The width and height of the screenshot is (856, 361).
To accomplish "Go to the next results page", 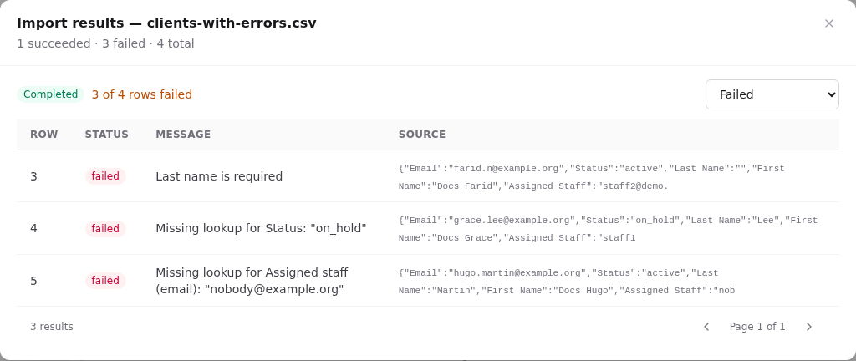I will click(x=809, y=327).
